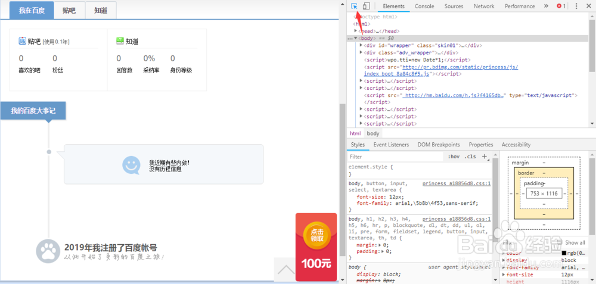Screen dimensions: 596x284
Task: Open the Performance tab
Action: (520, 6)
